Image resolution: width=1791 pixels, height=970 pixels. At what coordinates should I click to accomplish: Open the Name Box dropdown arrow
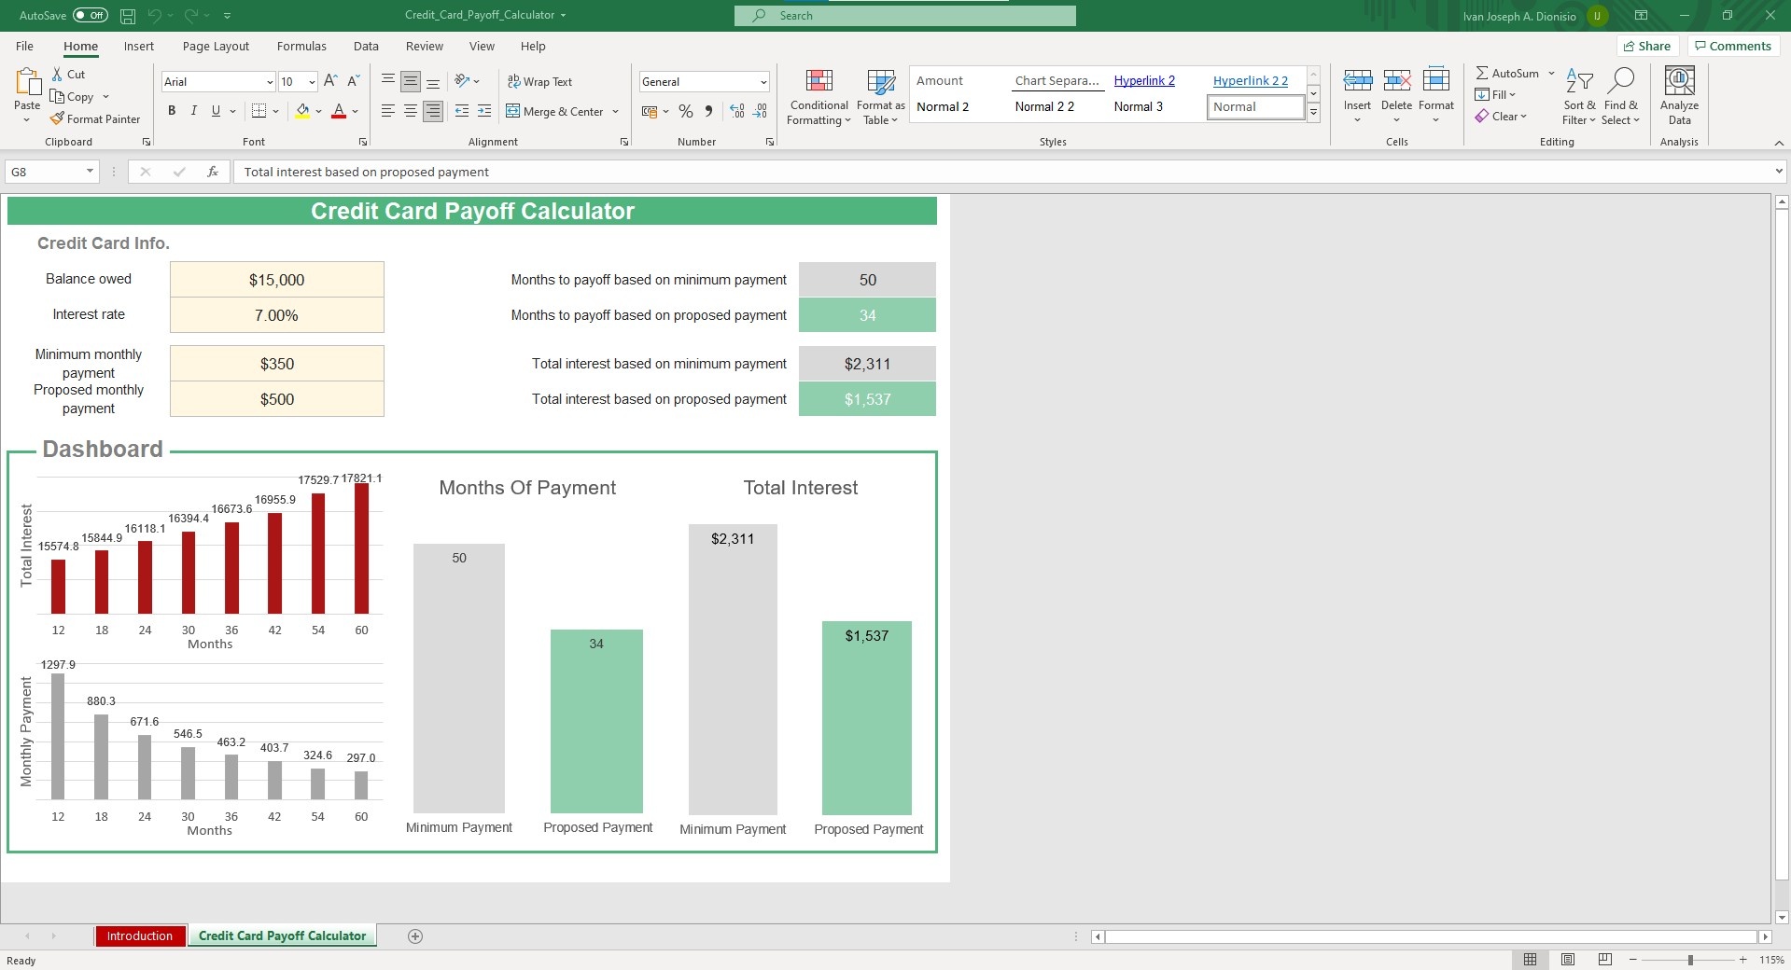90,172
